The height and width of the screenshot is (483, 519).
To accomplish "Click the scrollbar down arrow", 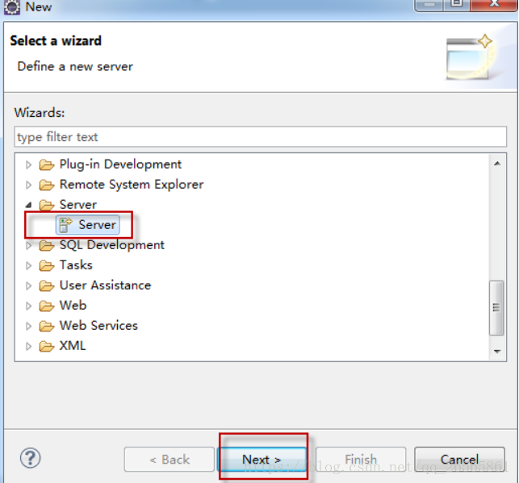I will click(x=497, y=351).
